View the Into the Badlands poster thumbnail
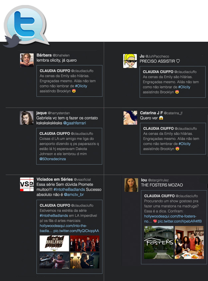 [54, 243]
